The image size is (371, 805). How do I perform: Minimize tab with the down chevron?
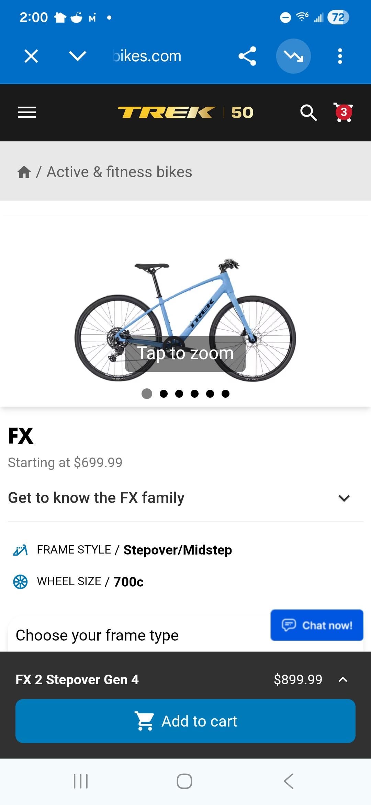77,56
